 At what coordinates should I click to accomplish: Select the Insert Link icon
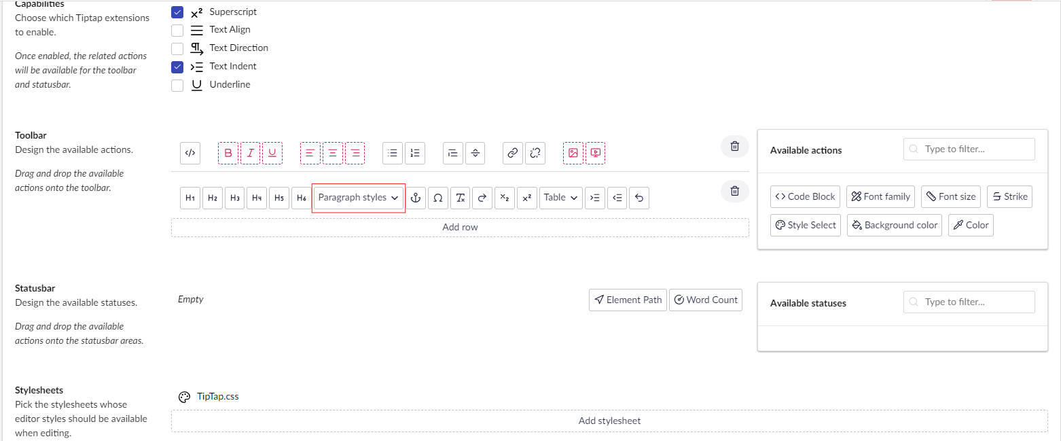[x=512, y=153]
